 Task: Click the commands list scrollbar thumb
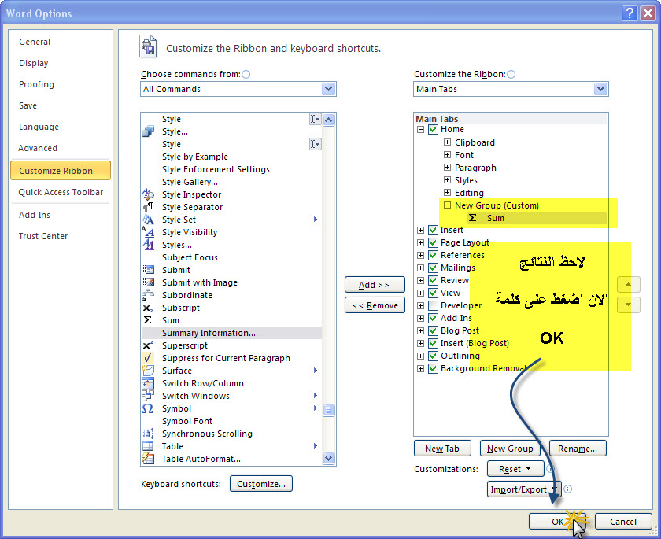click(329, 410)
